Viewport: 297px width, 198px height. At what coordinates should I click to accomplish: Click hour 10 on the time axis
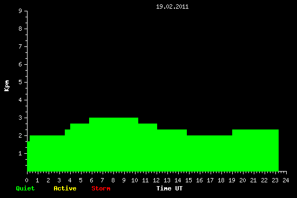pyautogui.click(x=134, y=180)
